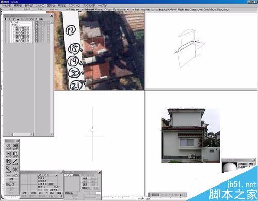Click the 読込 button in surface panel
This screenshot has width=258, height=201.
[x=85, y=185]
